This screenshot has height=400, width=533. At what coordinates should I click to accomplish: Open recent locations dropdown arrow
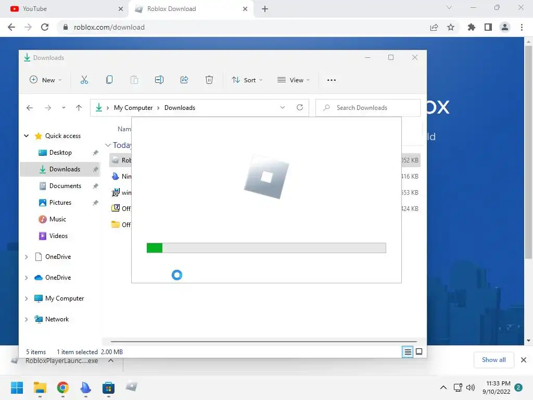coord(64,108)
